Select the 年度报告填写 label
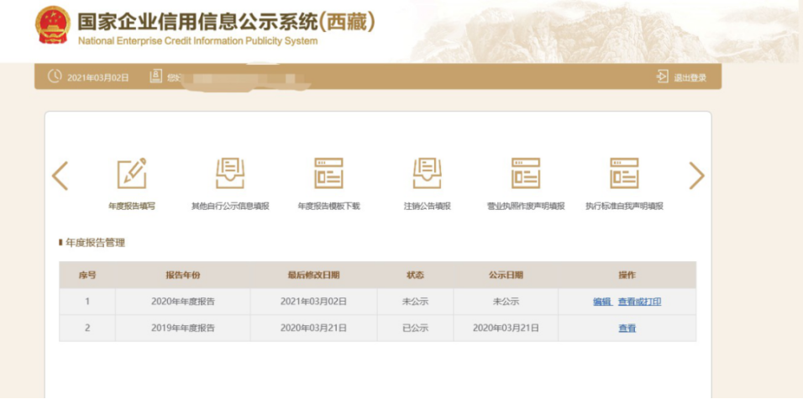The height and width of the screenshot is (399, 803). [x=132, y=207]
